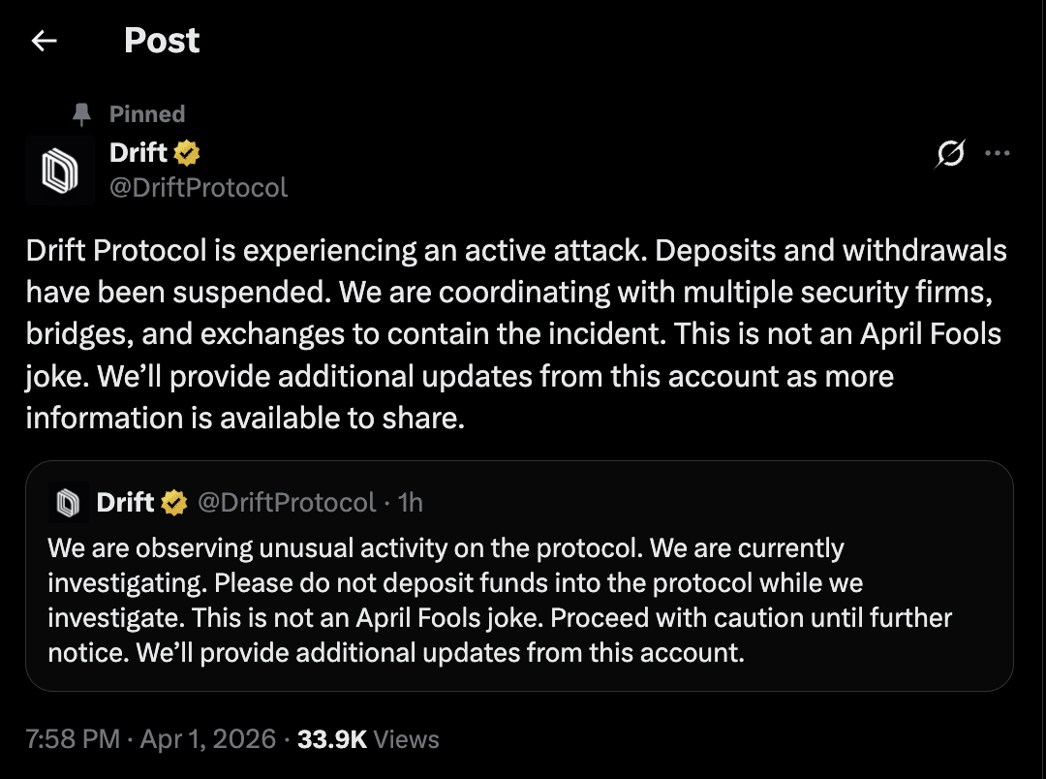This screenshot has height=779, width=1046.
Task: Click the Post header title
Action: [x=162, y=41]
